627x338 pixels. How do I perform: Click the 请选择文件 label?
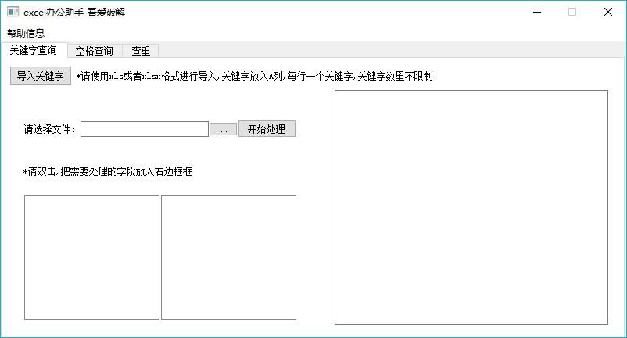point(49,129)
